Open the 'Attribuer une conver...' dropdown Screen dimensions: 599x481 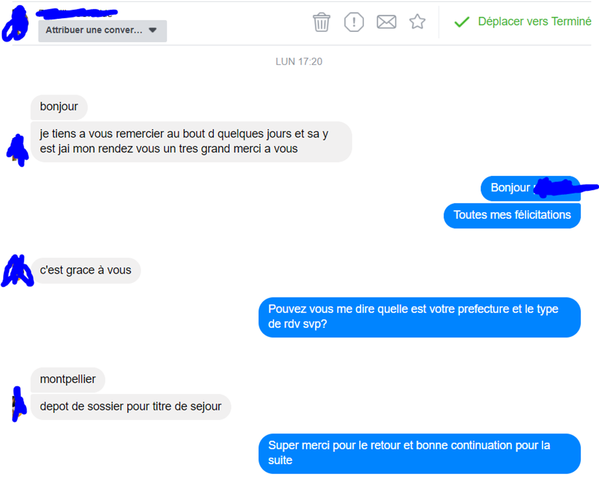[x=102, y=31]
